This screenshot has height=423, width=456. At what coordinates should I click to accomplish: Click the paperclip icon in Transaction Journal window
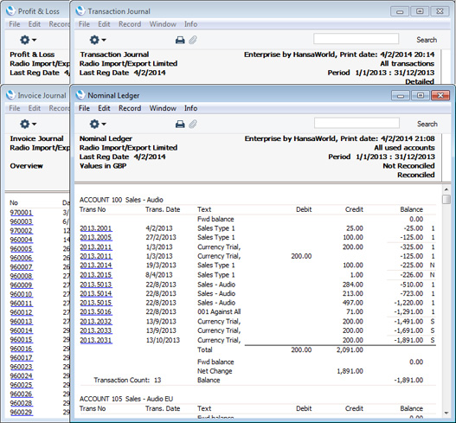[193, 40]
